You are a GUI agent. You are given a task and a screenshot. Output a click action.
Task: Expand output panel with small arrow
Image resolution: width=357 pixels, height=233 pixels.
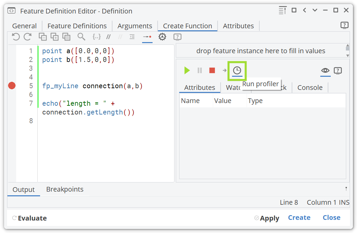(x=346, y=189)
